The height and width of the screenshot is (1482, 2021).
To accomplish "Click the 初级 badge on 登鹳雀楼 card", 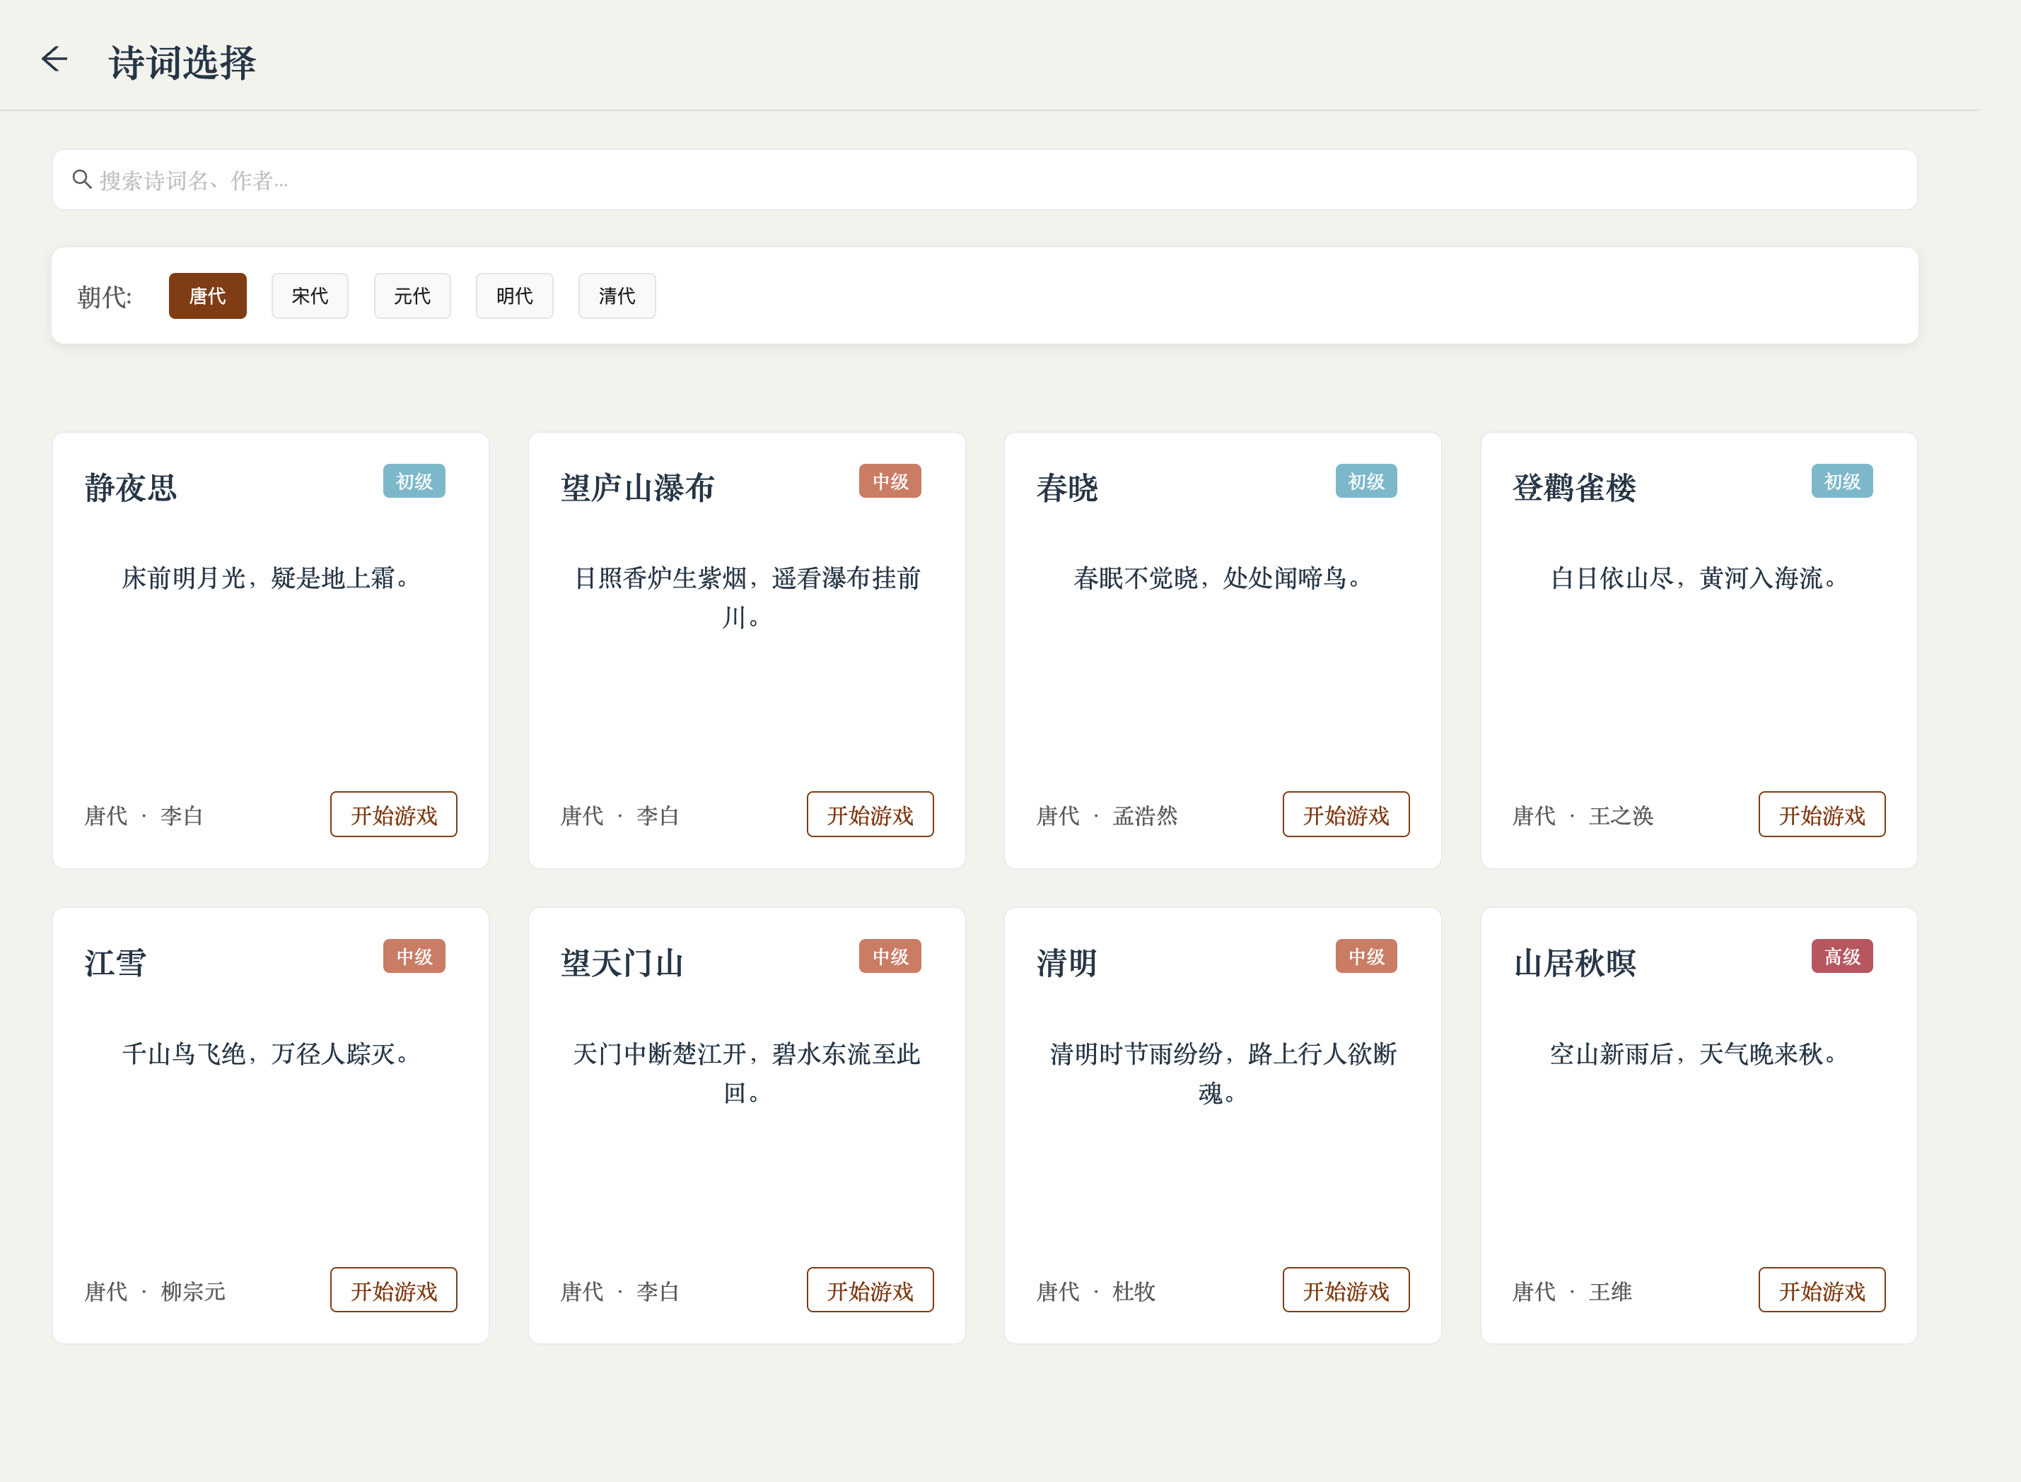I will (1841, 481).
